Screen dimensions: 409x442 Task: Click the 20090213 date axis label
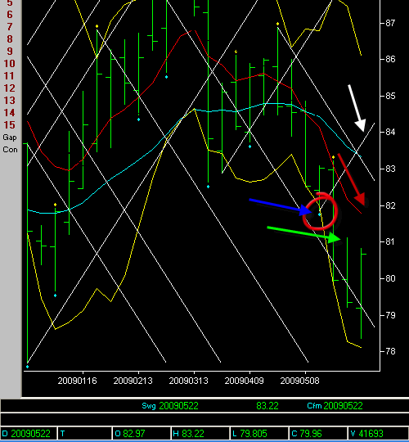point(133,381)
